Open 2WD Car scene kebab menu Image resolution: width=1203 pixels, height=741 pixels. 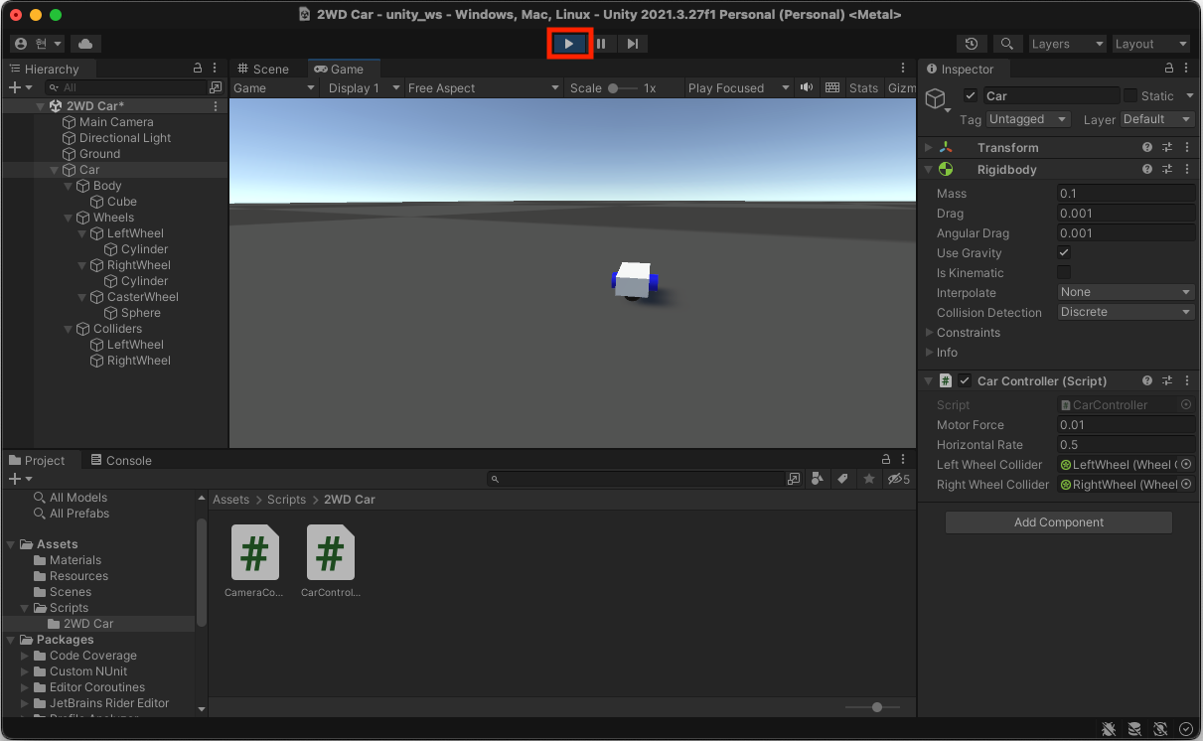point(216,106)
